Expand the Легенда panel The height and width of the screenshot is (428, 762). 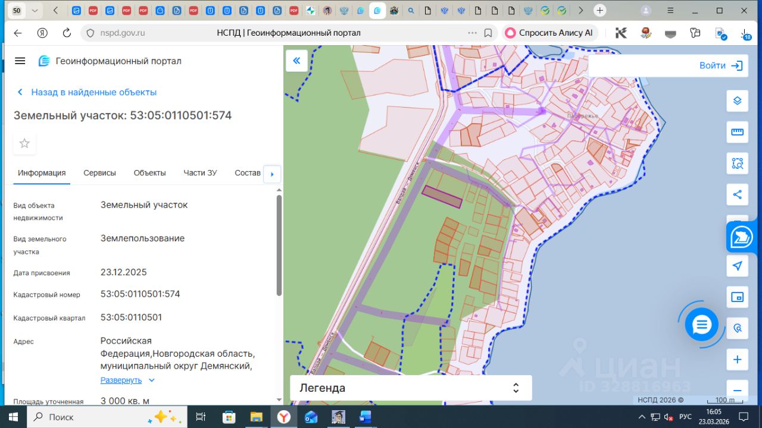[516, 388]
